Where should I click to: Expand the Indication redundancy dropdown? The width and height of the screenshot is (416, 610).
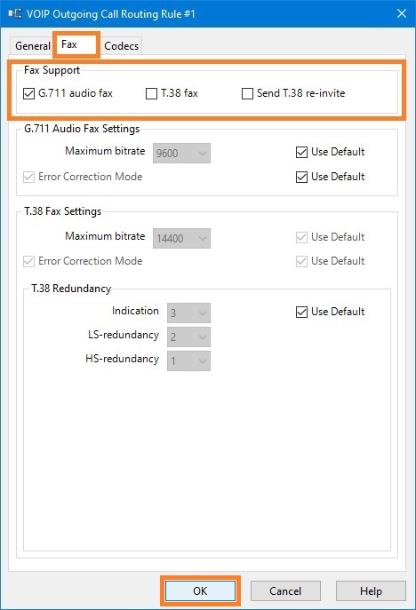[189, 313]
